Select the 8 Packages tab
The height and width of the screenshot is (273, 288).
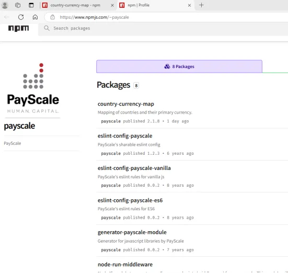coord(179,66)
